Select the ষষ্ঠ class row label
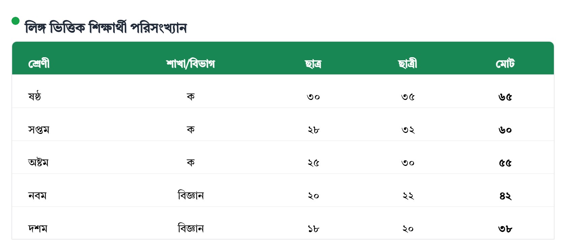This screenshot has width=566, height=251. click(34, 97)
